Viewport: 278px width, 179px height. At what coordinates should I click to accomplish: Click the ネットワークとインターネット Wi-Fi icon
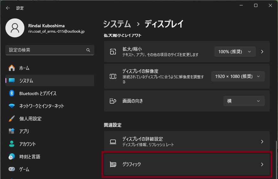pyautogui.click(x=12, y=106)
